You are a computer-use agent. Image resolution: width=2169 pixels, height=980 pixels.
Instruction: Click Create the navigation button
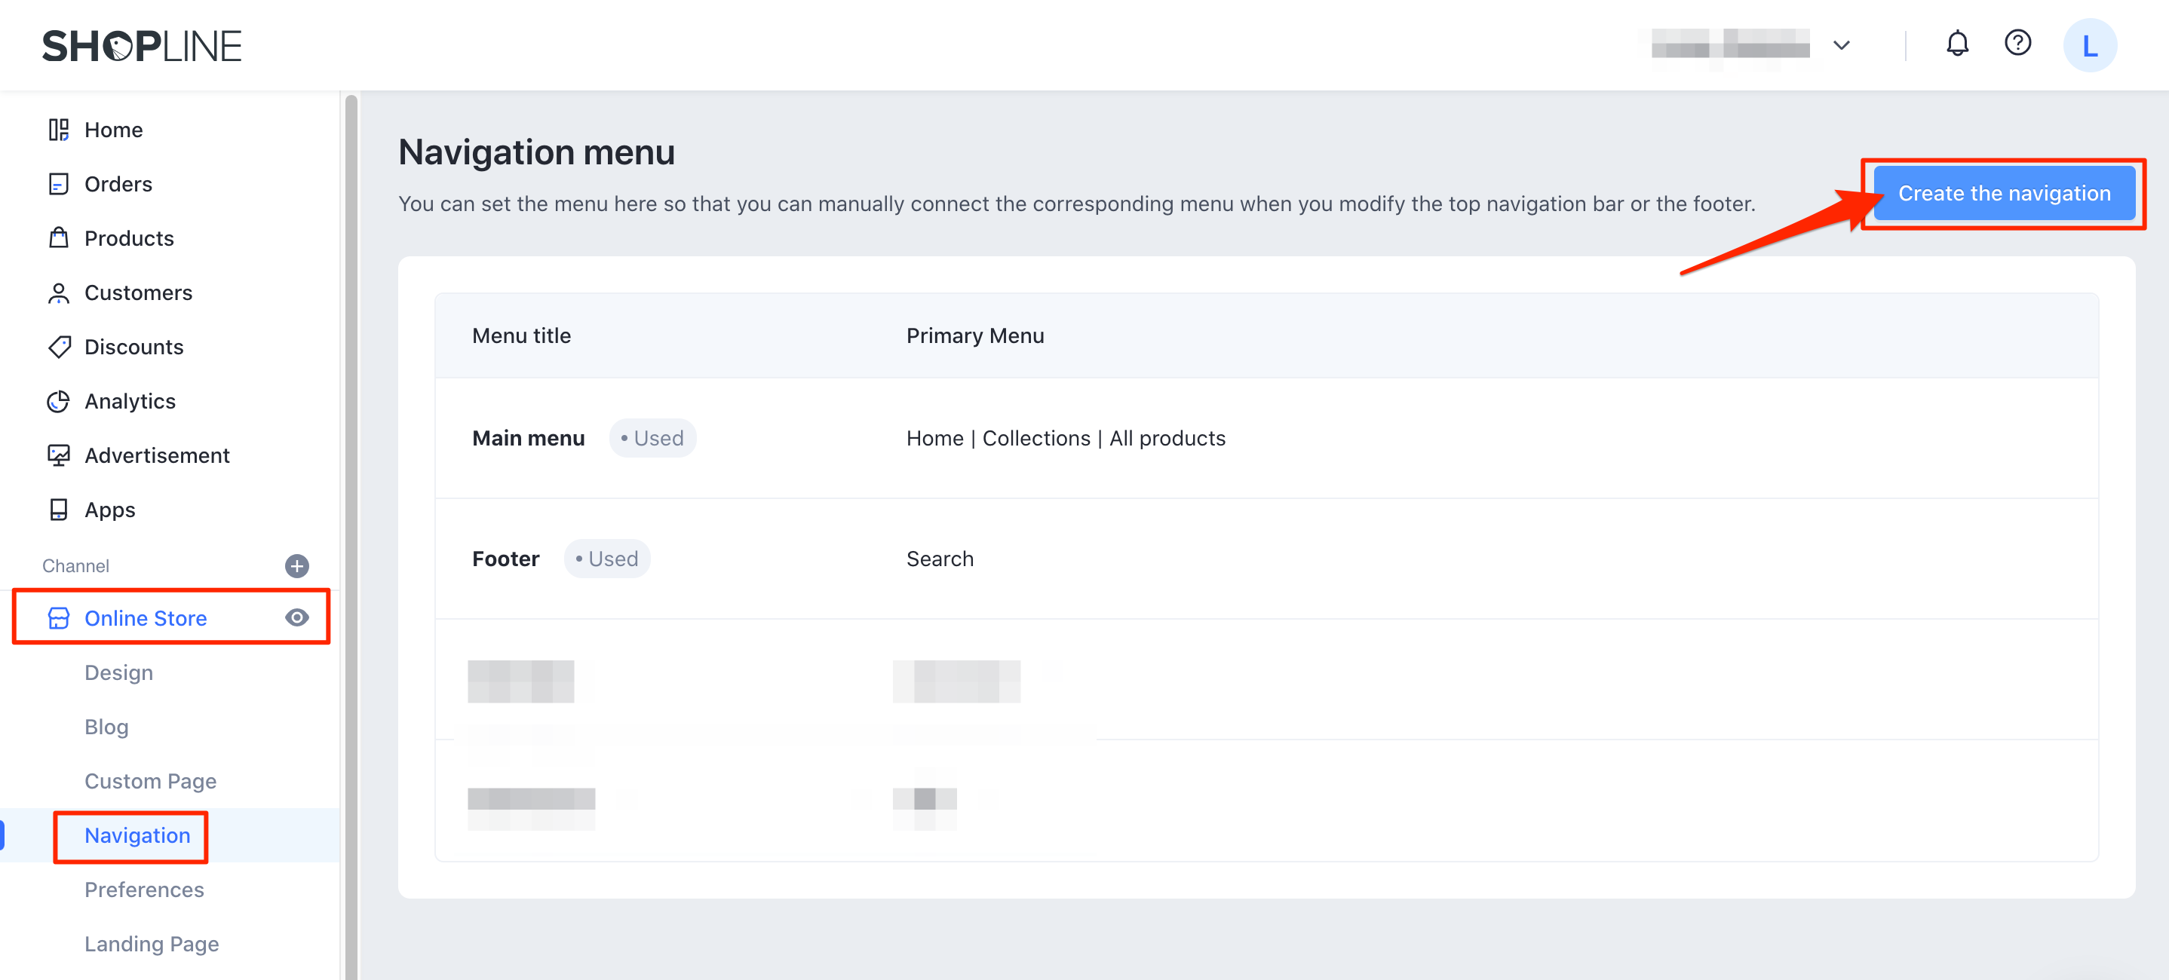[2004, 194]
